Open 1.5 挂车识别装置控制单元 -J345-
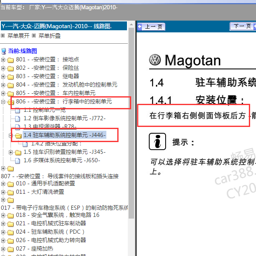The height and width of the screenshot is (256, 256). point(65,152)
